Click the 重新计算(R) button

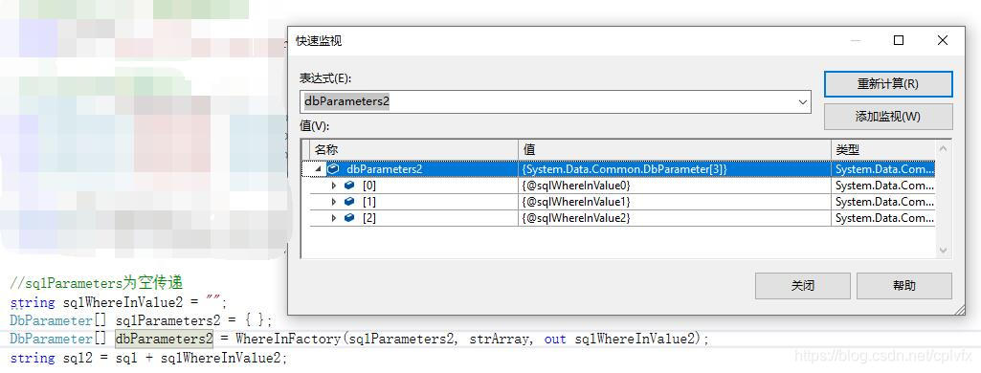(888, 84)
